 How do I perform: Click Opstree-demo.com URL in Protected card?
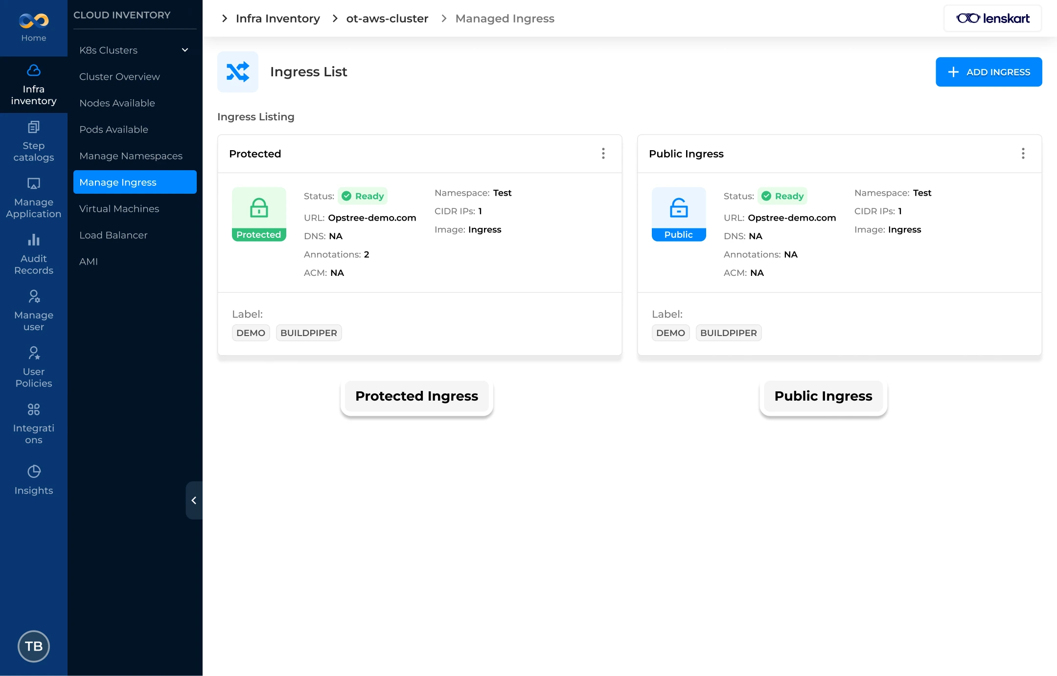coord(372,218)
